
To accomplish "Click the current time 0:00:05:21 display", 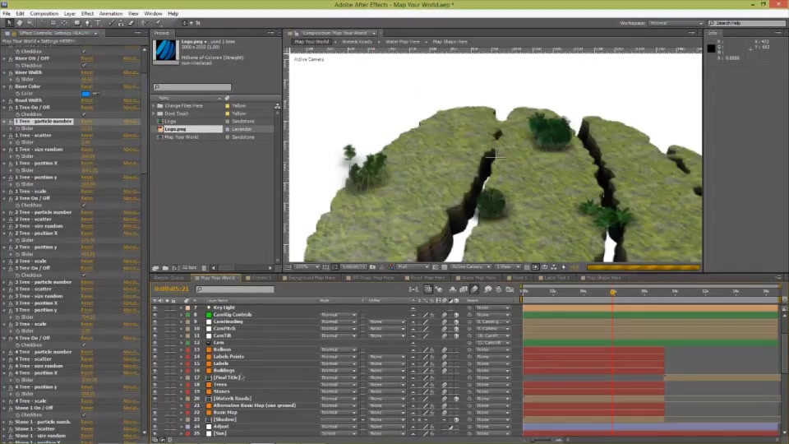I will (x=172, y=289).
